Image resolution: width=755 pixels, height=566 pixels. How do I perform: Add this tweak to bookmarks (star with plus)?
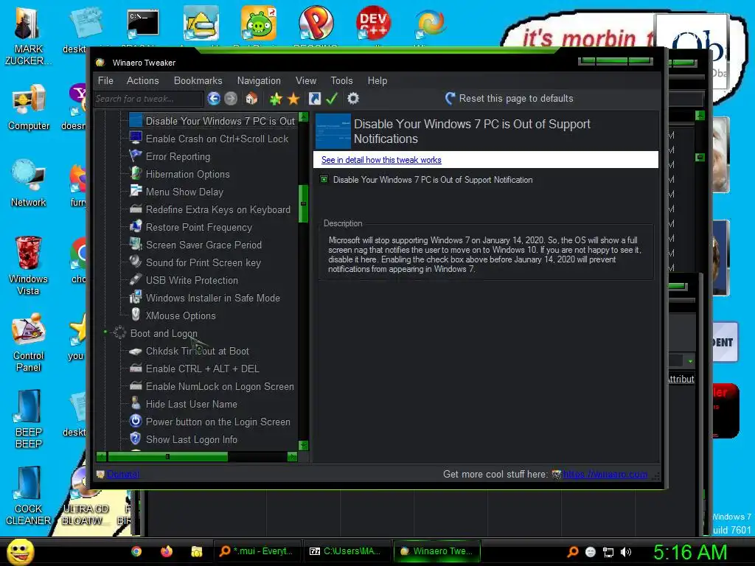pyautogui.click(x=276, y=99)
